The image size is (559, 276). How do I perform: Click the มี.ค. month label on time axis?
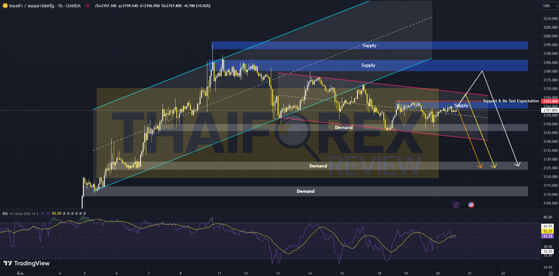tap(20, 273)
